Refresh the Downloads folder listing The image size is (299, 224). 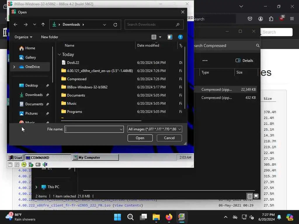(115, 25)
